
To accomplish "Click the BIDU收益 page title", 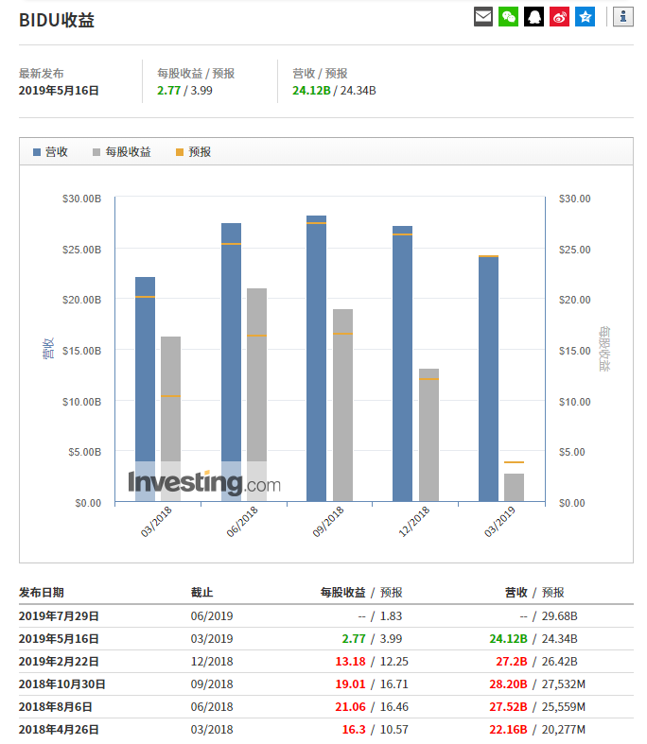I will [57, 21].
